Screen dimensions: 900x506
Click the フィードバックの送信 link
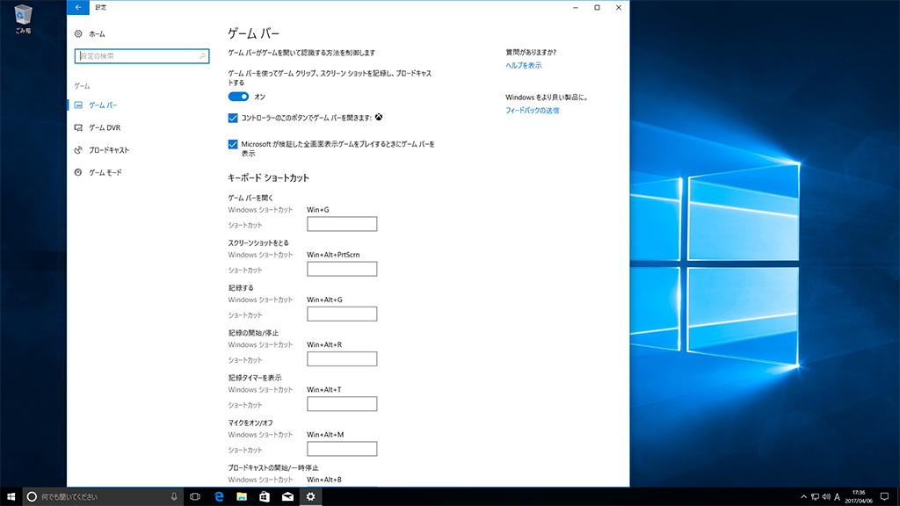coord(532,111)
